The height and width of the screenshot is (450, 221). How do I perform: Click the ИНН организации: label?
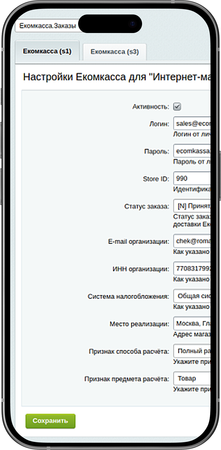coord(141,269)
